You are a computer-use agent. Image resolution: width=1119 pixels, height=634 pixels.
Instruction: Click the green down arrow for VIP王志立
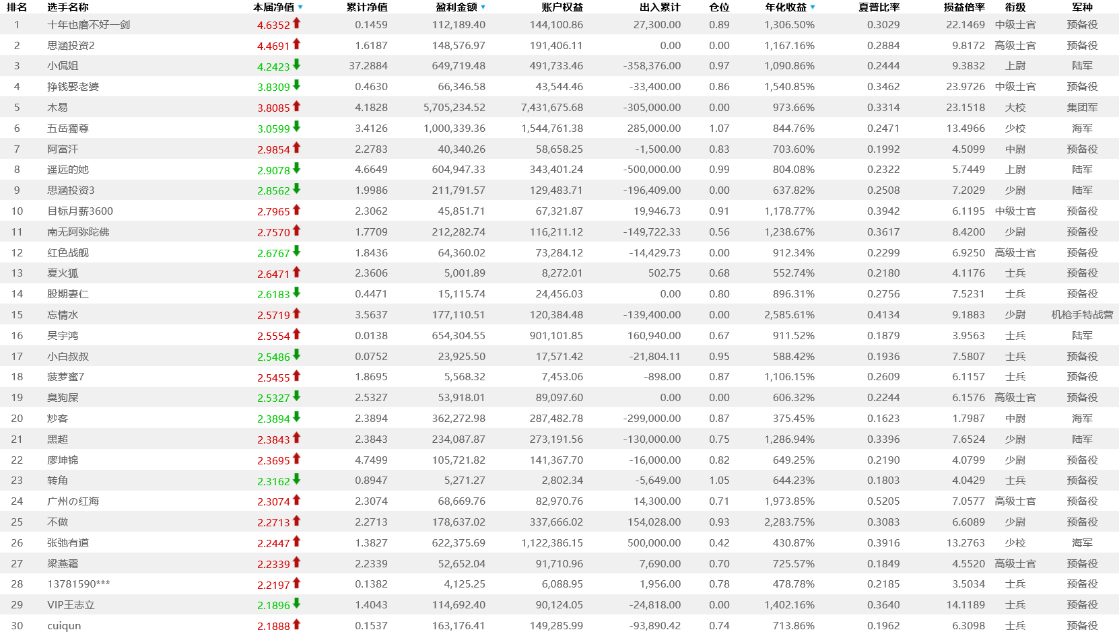[296, 604]
